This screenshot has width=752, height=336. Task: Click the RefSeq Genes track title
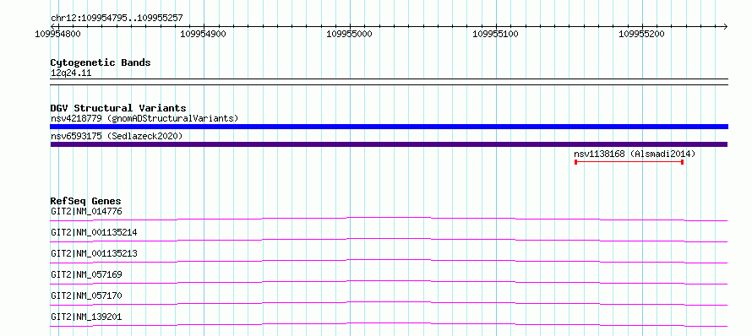pos(86,201)
